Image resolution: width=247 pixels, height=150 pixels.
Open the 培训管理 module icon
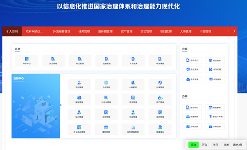coord(79,112)
